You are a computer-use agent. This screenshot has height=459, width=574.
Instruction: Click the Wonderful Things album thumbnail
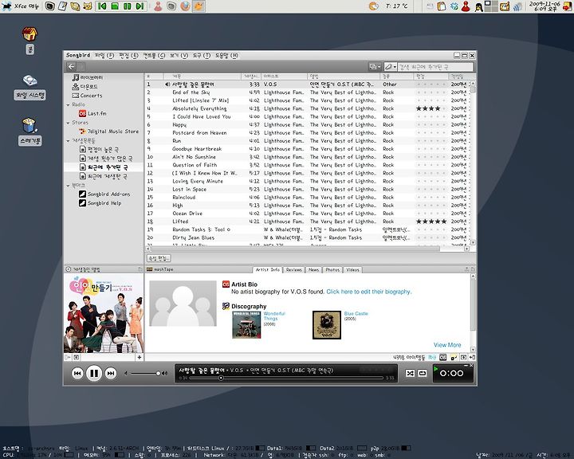coord(246,325)
